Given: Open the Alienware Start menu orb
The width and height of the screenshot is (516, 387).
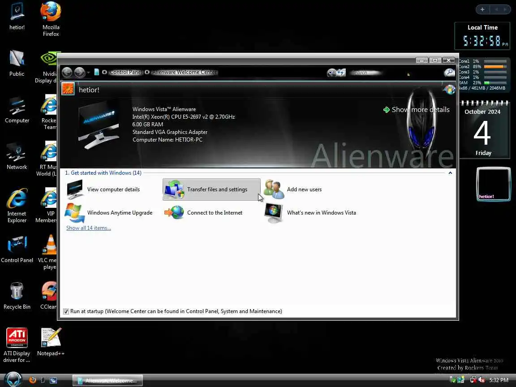Looking at the screenshot, I should [13, 379].
